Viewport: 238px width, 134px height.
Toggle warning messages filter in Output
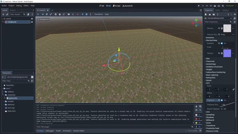click(198, 123)
